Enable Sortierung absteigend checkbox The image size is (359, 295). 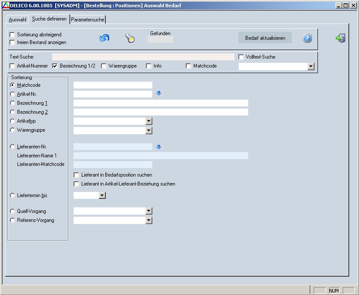tap(12, 35)
